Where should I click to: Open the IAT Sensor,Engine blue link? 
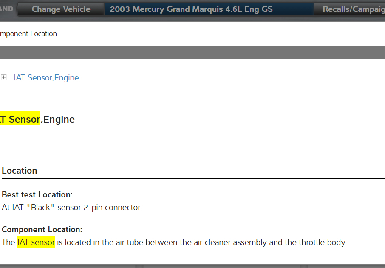(46, 77)
